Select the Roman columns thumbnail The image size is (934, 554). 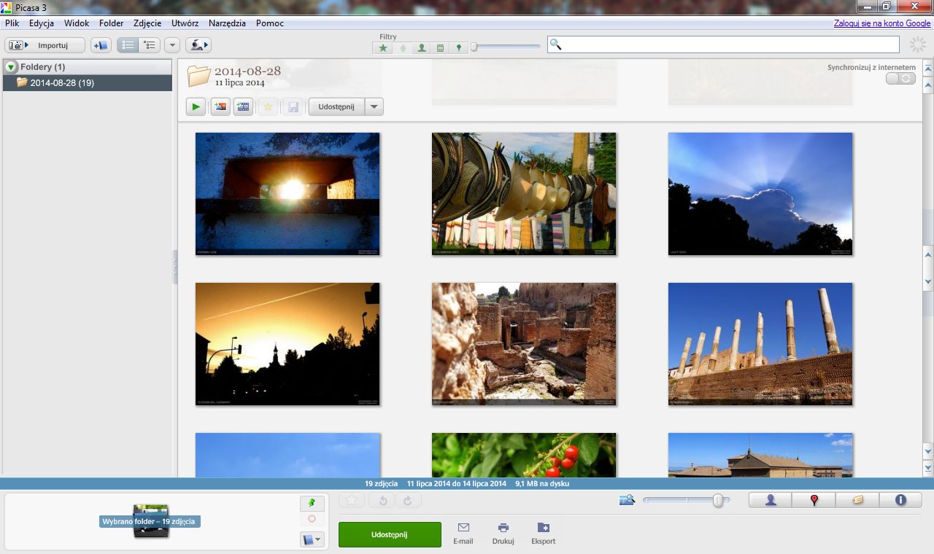pos(760,344)
